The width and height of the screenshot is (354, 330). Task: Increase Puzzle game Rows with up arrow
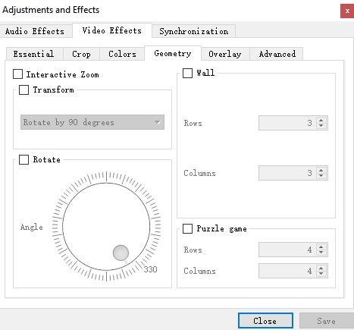[x=321, y=247]
